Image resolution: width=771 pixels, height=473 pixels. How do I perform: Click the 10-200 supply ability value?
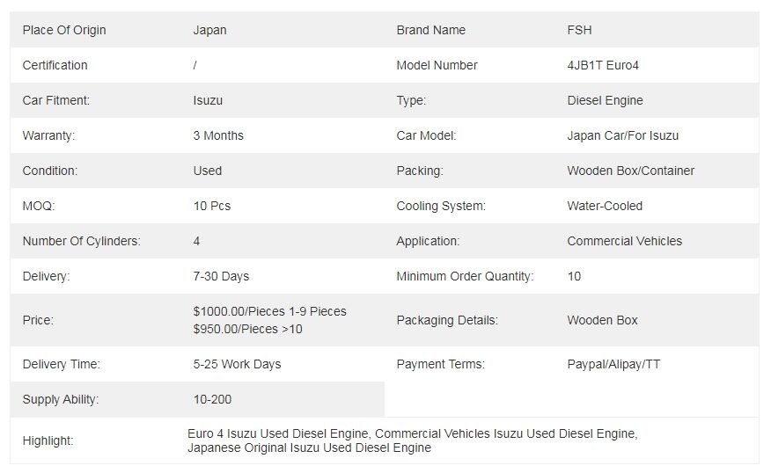(212, 399)
